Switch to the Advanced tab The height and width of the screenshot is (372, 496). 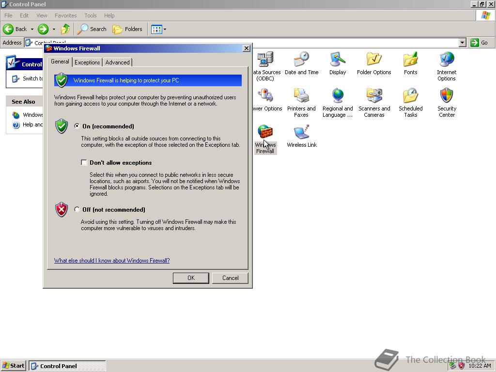117,62
